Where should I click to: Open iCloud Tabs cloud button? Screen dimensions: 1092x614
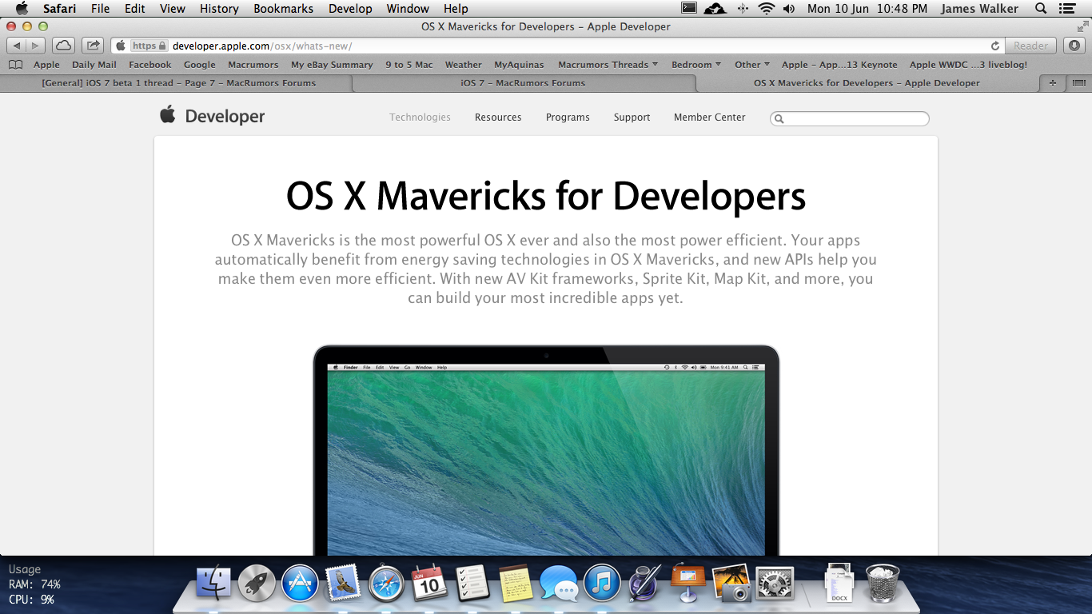click(x=64, y=46)
